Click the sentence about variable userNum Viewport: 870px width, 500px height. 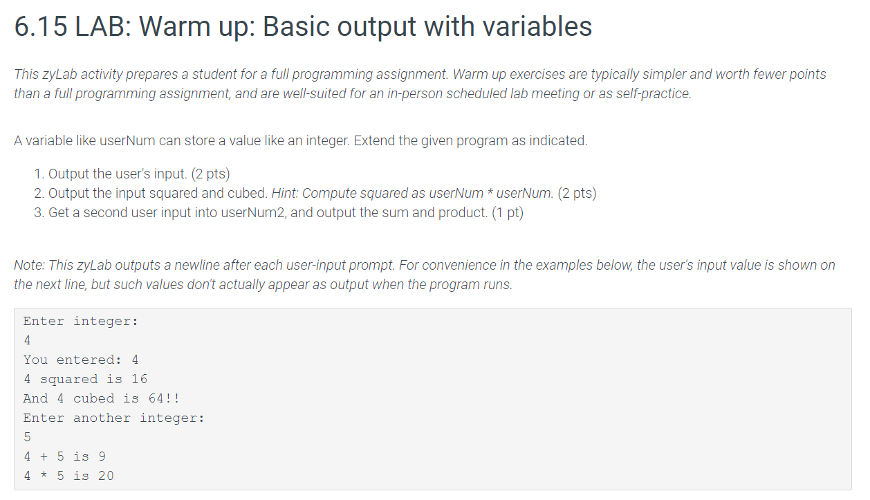[300, 141]
